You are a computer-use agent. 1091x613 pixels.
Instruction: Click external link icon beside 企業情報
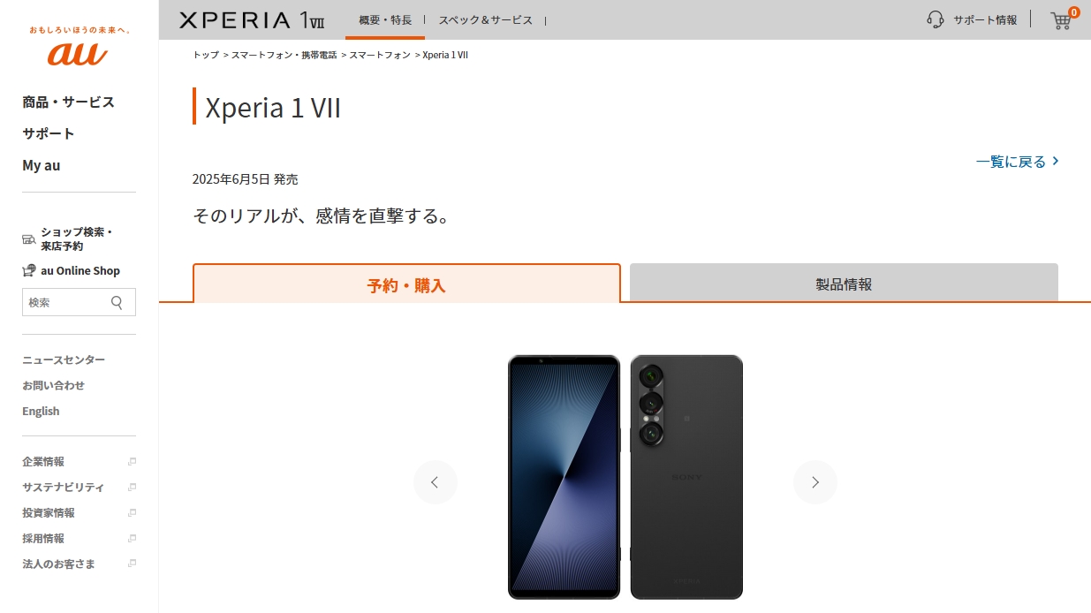click(132, 462)
